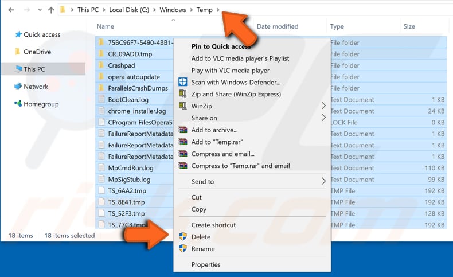The image size is (453, 277).
Task: Select 'Local Disk (C:)' breadcrumb
Action: 129,10
